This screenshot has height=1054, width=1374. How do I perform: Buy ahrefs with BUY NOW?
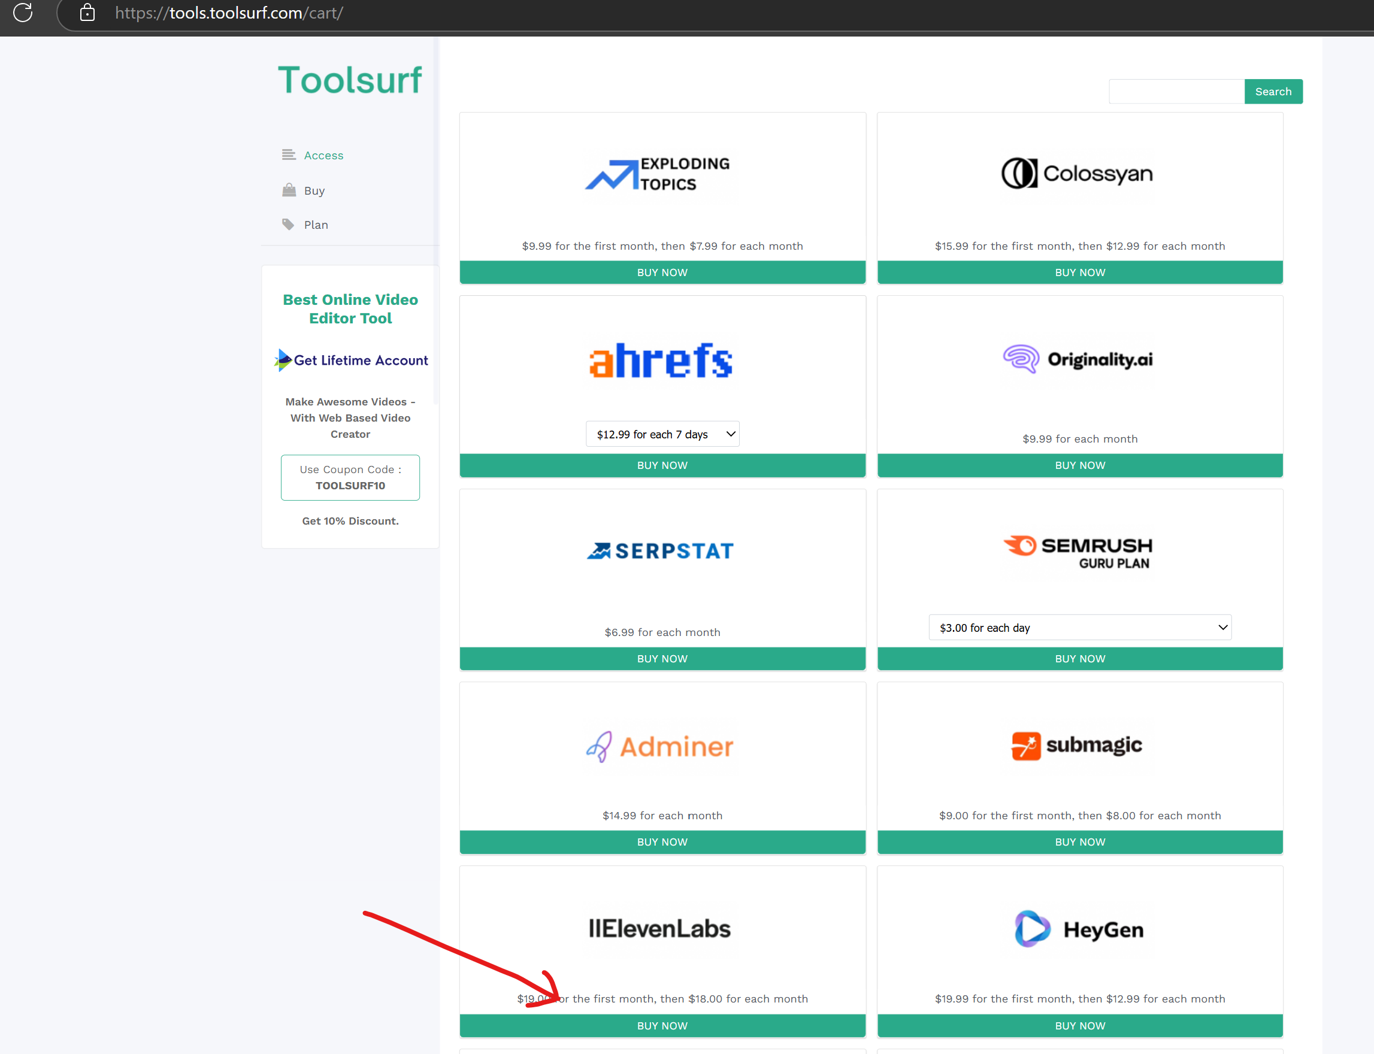pyautogui.click(x=662, y=465)
